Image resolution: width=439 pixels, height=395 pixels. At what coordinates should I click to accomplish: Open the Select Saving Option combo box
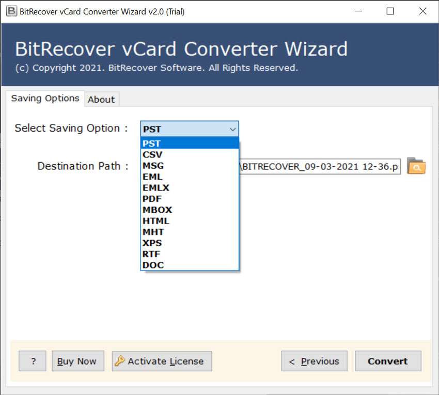coord(190,129)
